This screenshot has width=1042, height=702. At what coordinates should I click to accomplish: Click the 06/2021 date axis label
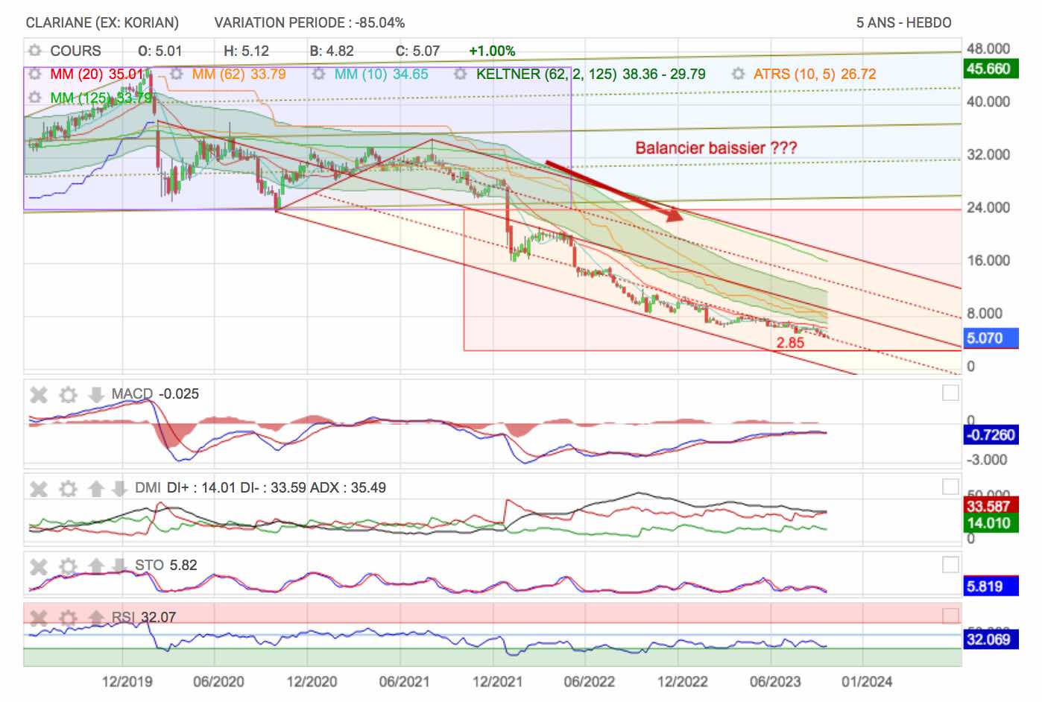pos(404,682)
